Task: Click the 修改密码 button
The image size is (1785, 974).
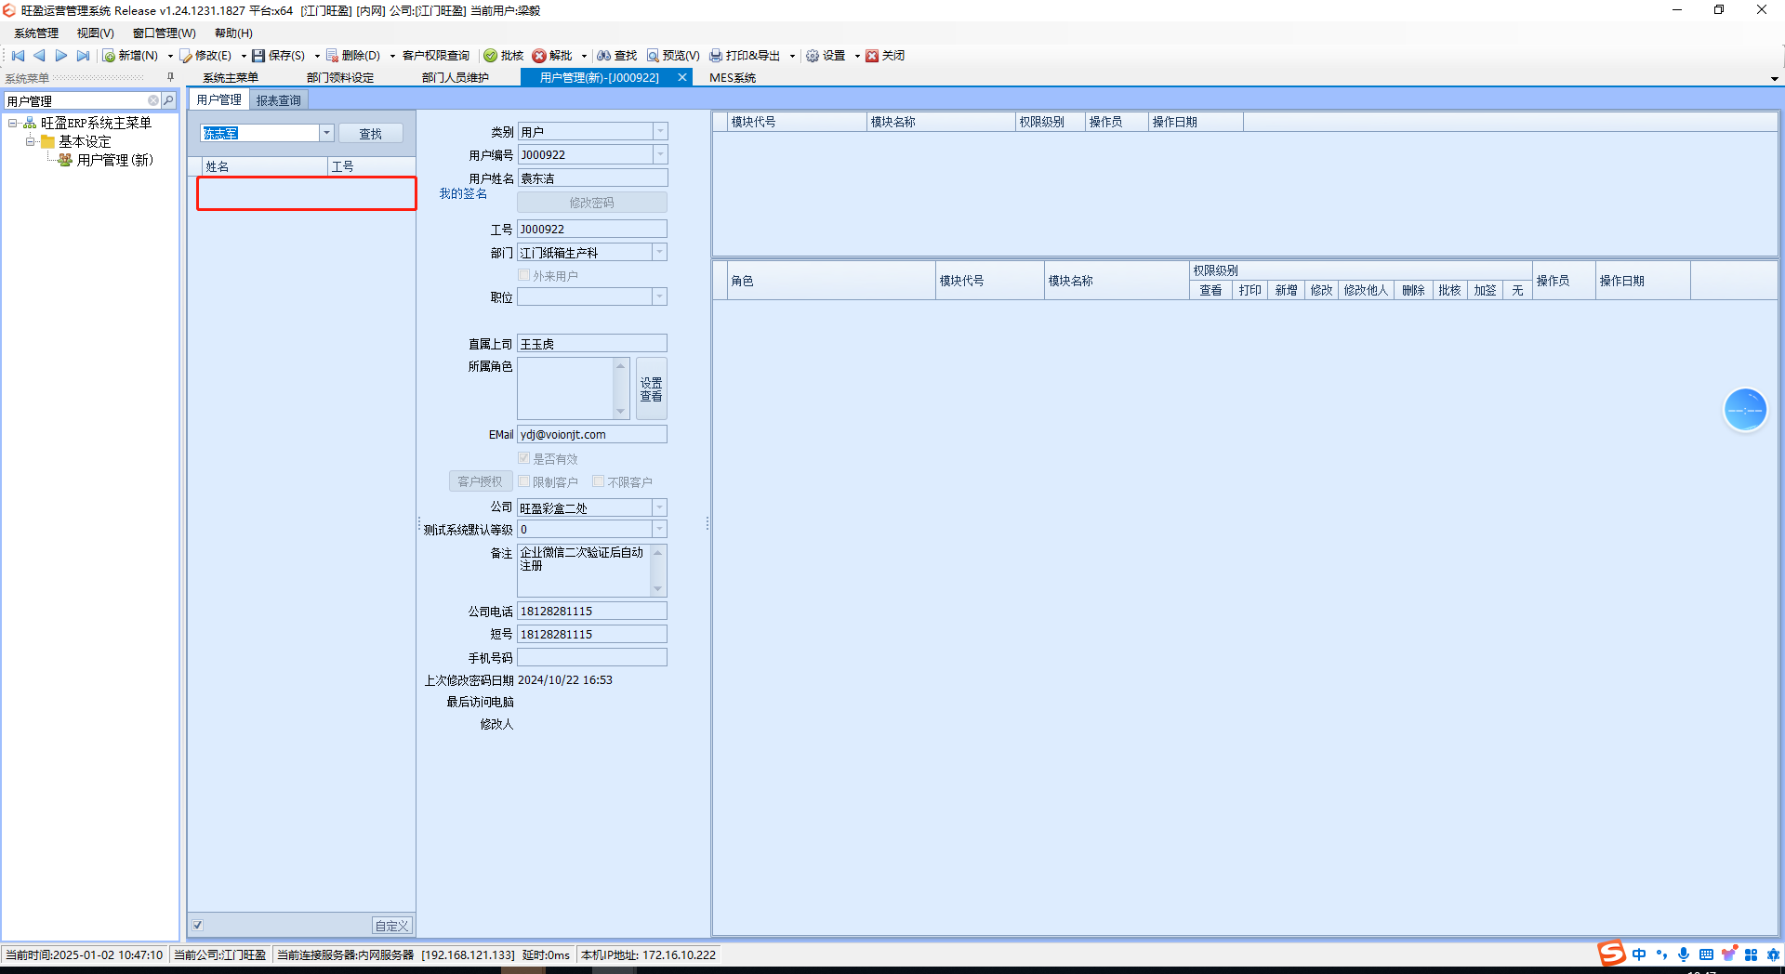Action: click(591, 202)
